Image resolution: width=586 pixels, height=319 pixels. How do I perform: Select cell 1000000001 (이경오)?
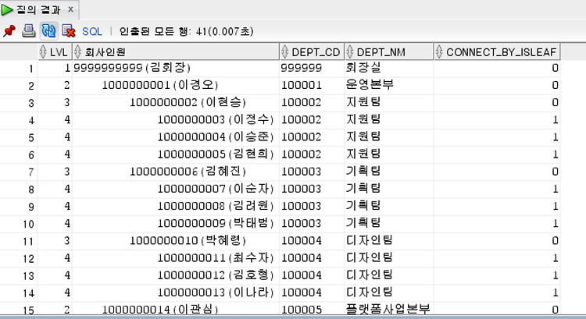176,85
